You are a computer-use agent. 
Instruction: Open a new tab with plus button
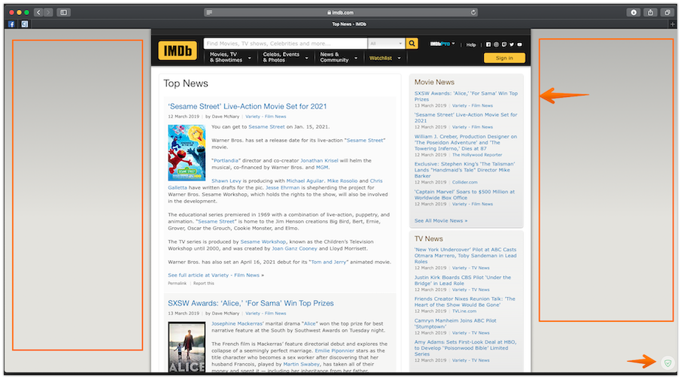(672, 24)
